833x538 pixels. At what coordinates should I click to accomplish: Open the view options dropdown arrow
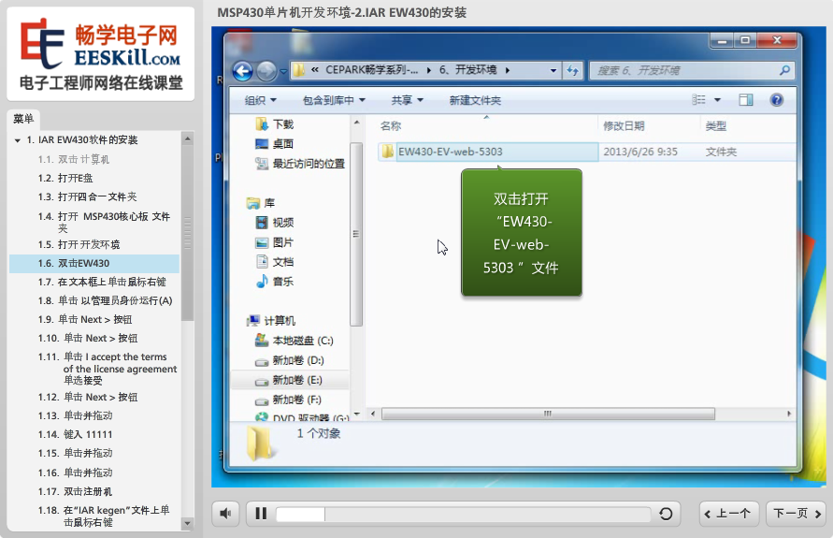717,99
